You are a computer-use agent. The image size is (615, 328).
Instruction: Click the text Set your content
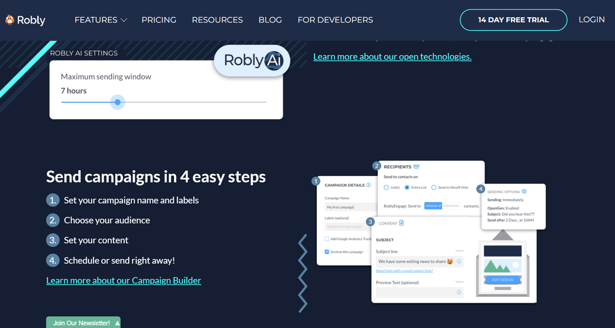click(x=96, y=240)
